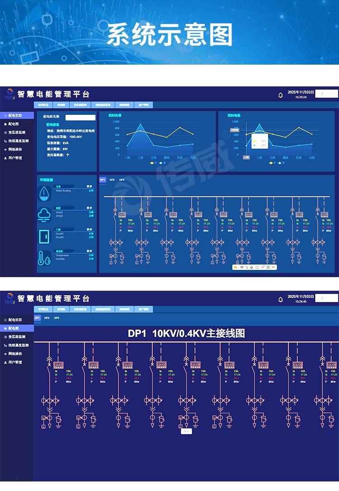
Task: Click the smog cloud icon in 环境监测
Action: tap(45, 215)
